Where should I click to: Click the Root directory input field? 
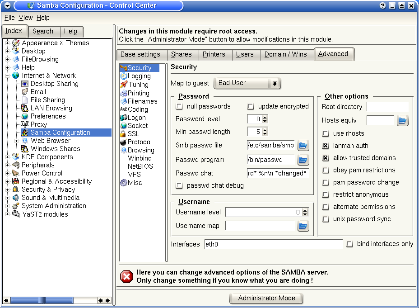[x=387, y=107]
